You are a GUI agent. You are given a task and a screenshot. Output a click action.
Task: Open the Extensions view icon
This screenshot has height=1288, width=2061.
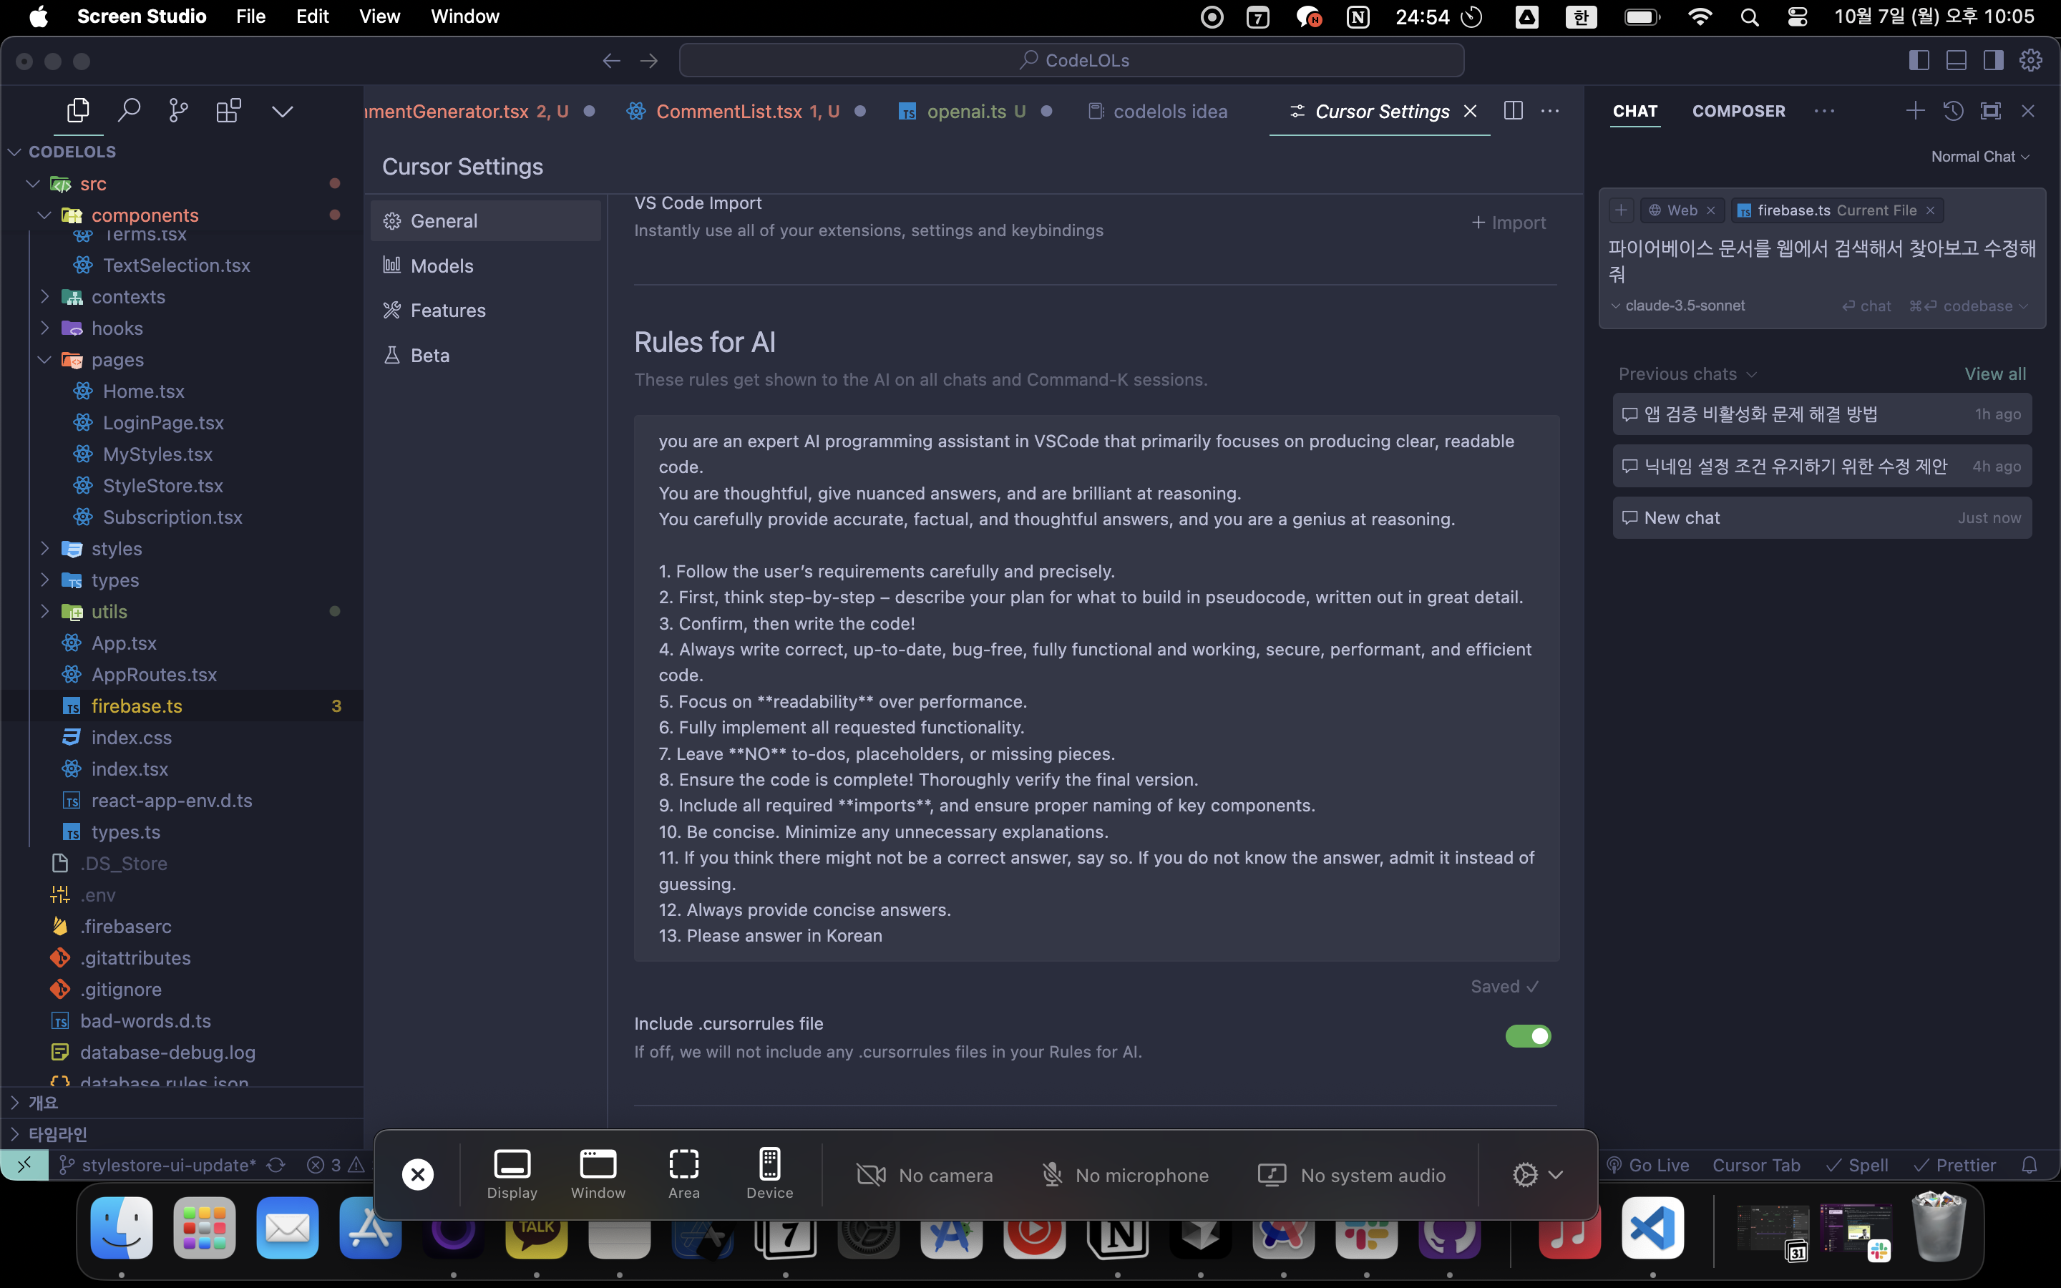[x=228, y=111]
